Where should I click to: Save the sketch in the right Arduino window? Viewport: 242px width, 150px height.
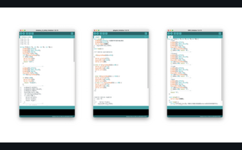(x=180, y=33)
